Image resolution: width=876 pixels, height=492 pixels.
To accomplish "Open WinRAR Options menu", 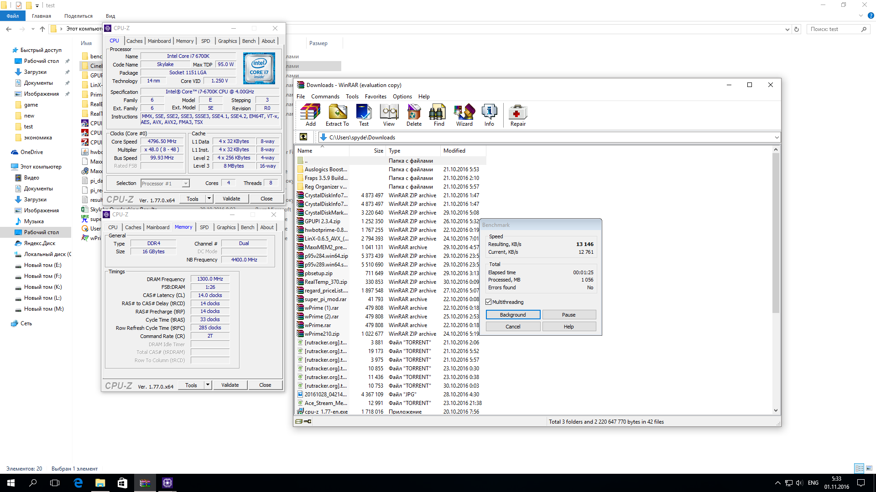I will coord(402,97).
